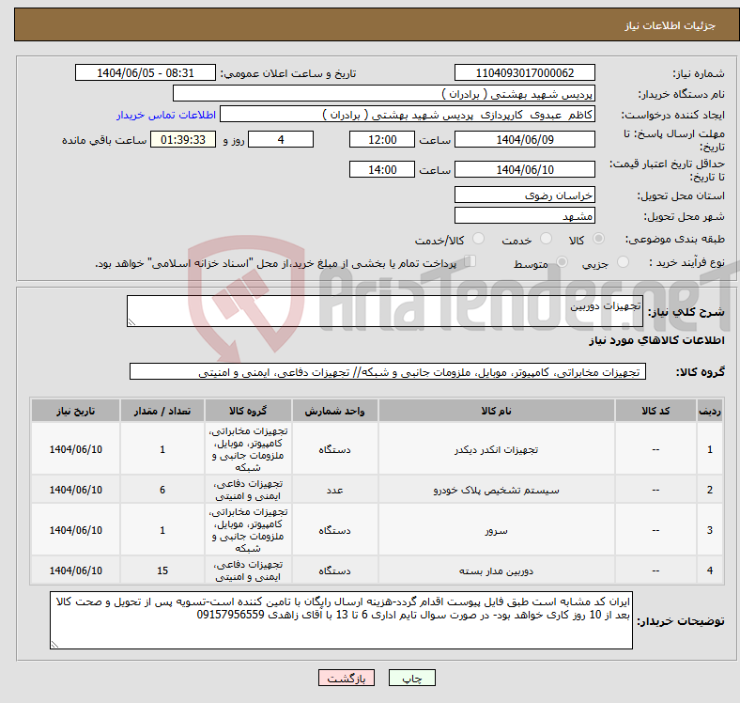Click the 14:00 validity time field
740x703 pixels.
382,169
